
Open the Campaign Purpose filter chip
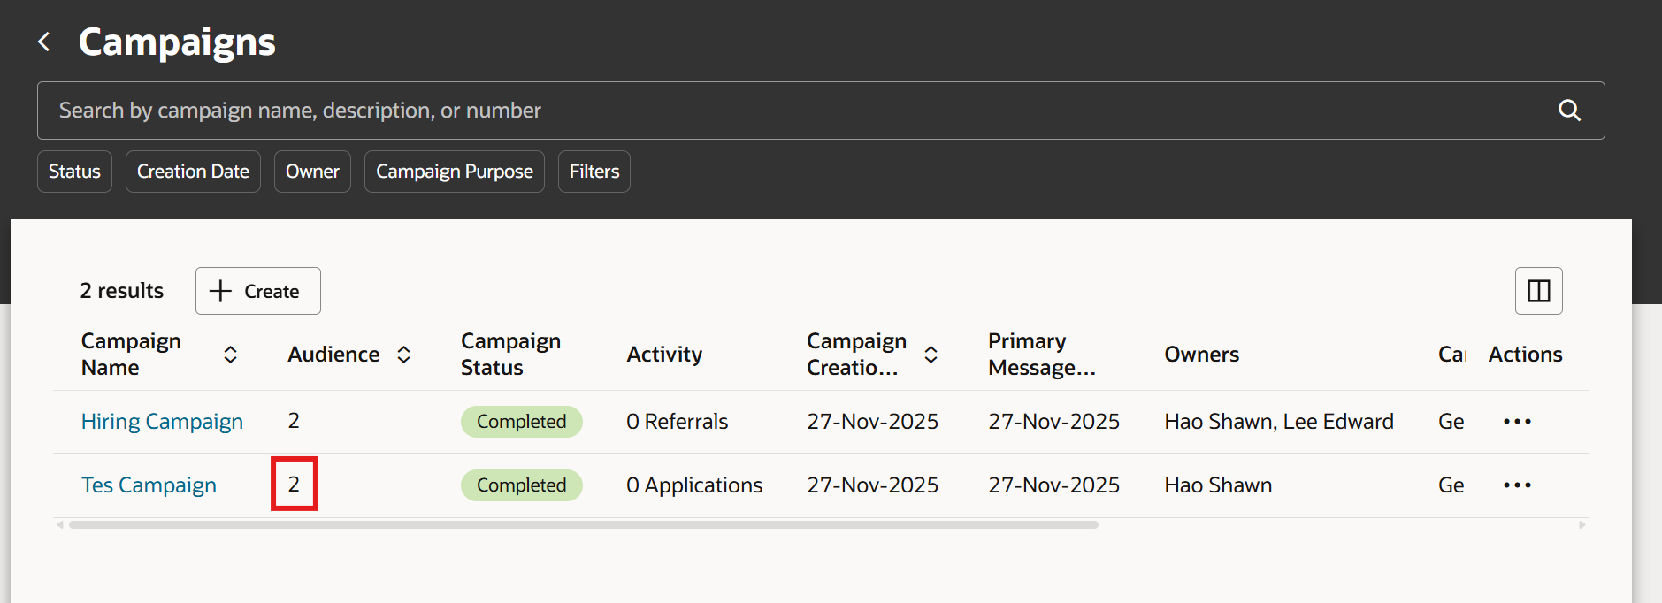pos(455,172)
